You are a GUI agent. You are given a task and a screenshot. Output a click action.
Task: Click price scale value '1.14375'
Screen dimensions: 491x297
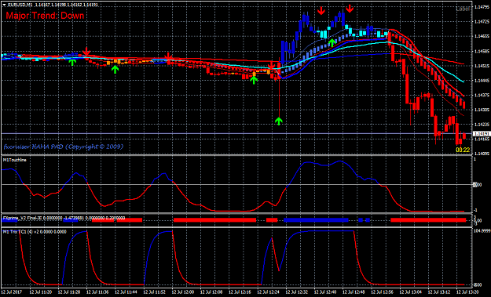coord(482,95)
